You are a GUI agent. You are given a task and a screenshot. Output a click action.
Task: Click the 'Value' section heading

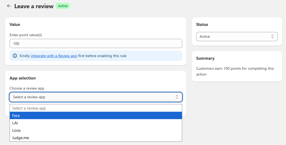(15, 24)
